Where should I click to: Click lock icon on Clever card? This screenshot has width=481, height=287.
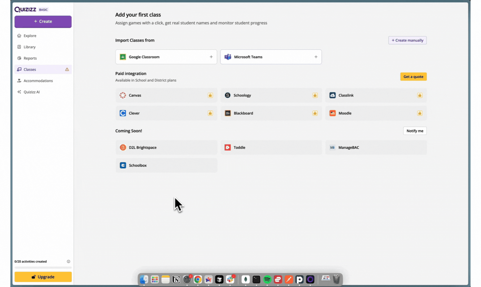[210, 113]
